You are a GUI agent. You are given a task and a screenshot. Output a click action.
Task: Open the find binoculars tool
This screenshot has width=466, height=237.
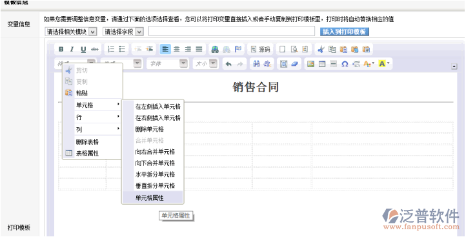[x=256, y=64]
